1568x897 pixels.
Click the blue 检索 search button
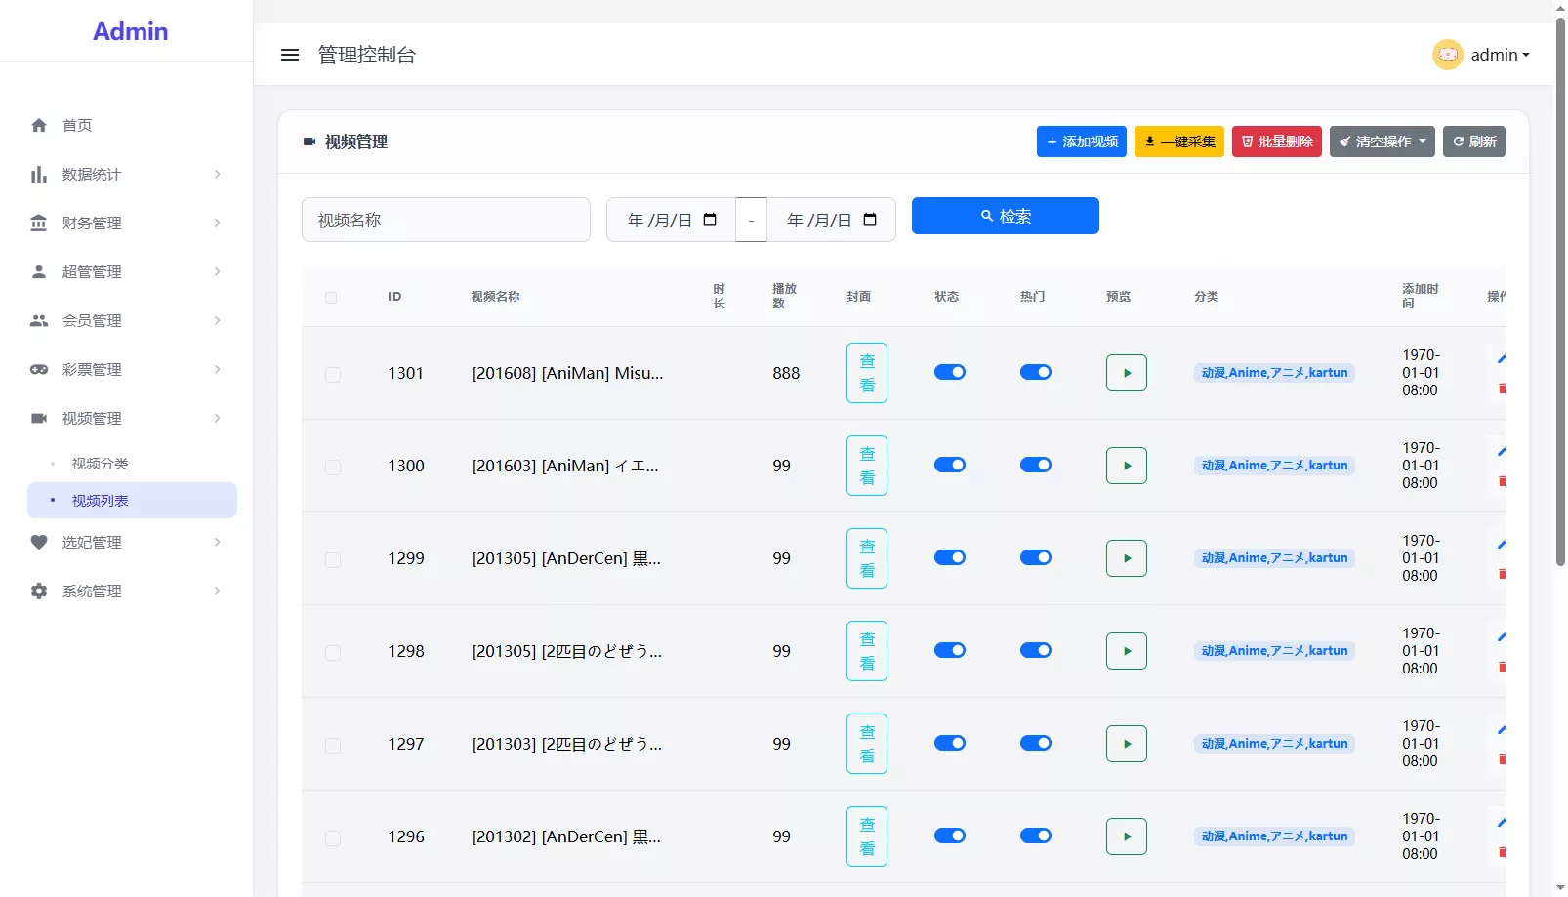click(x=1005, y=216)
